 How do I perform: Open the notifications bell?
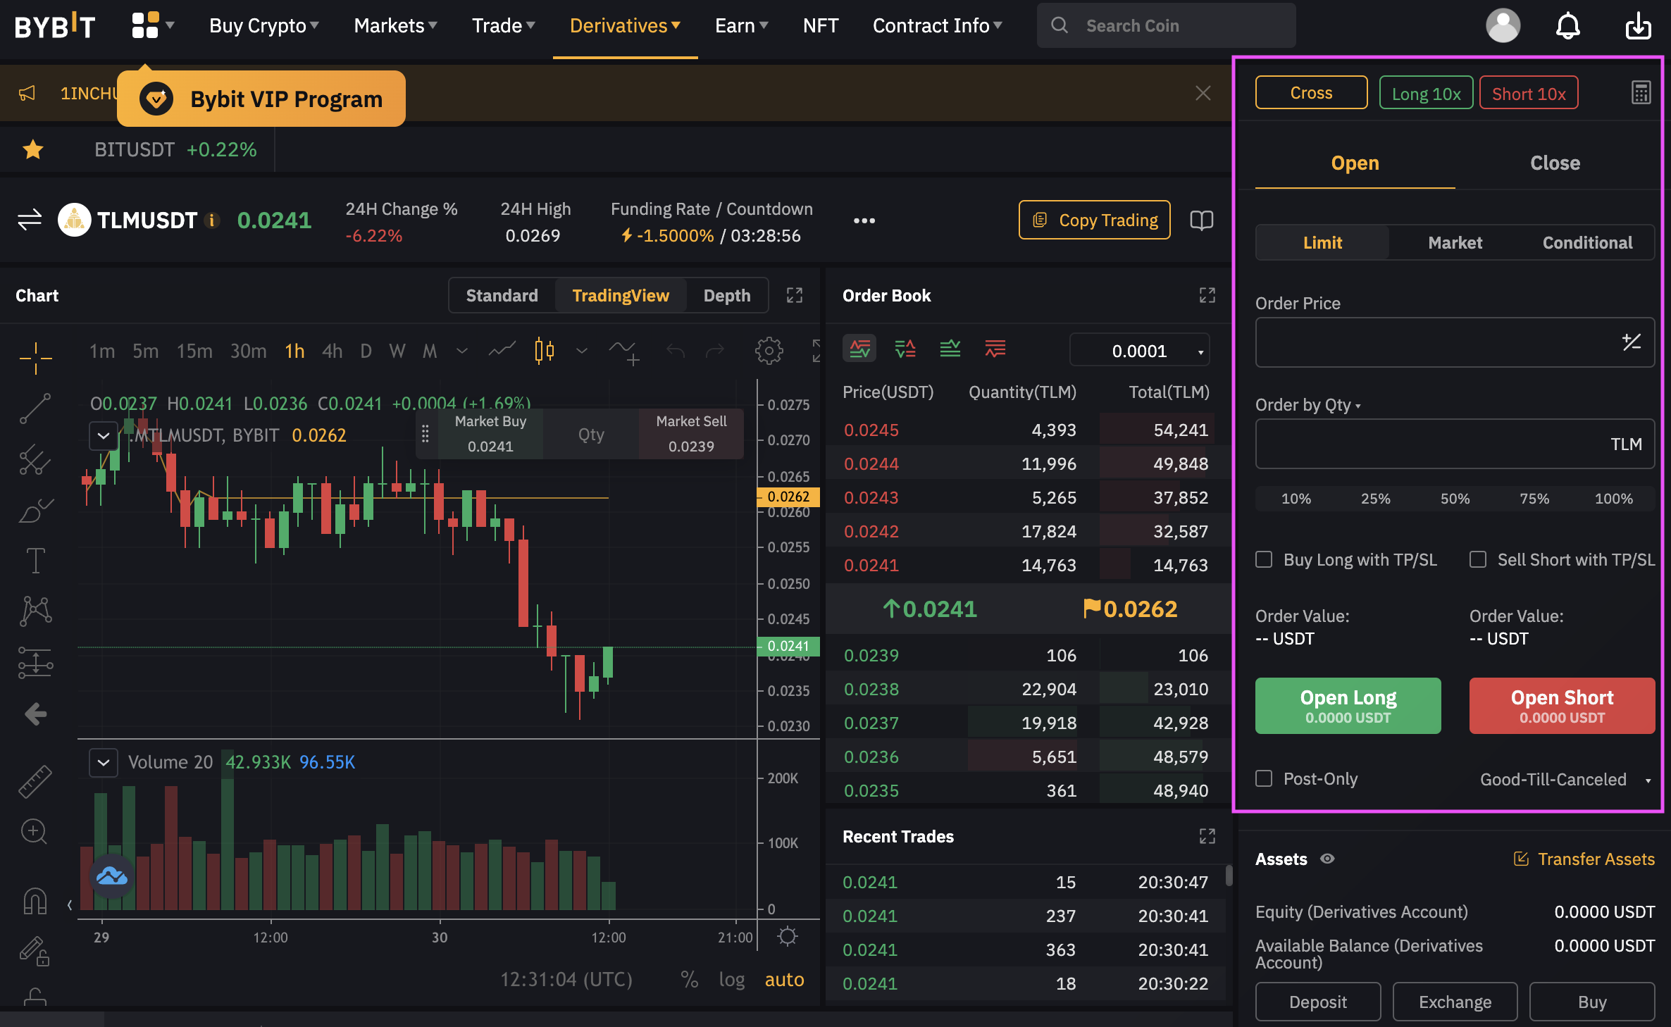pos(1568,26)
